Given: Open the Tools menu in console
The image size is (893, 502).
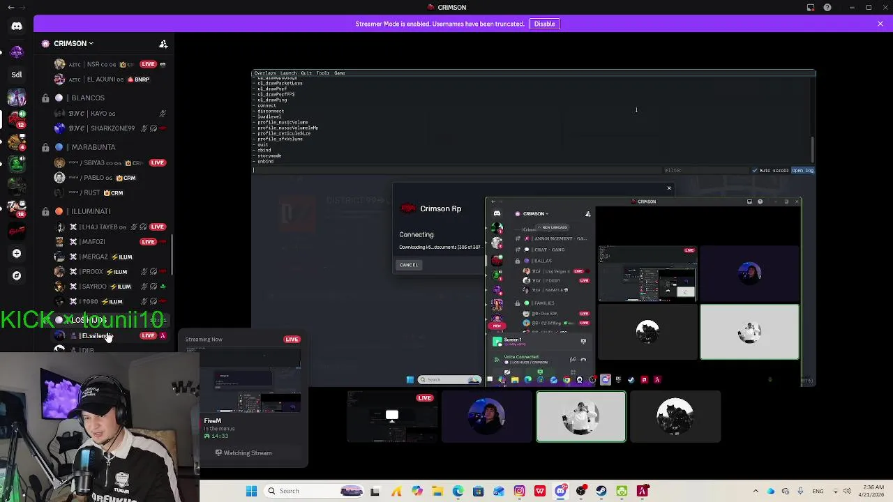Looking at the screenshot, I should click(323, 73).
